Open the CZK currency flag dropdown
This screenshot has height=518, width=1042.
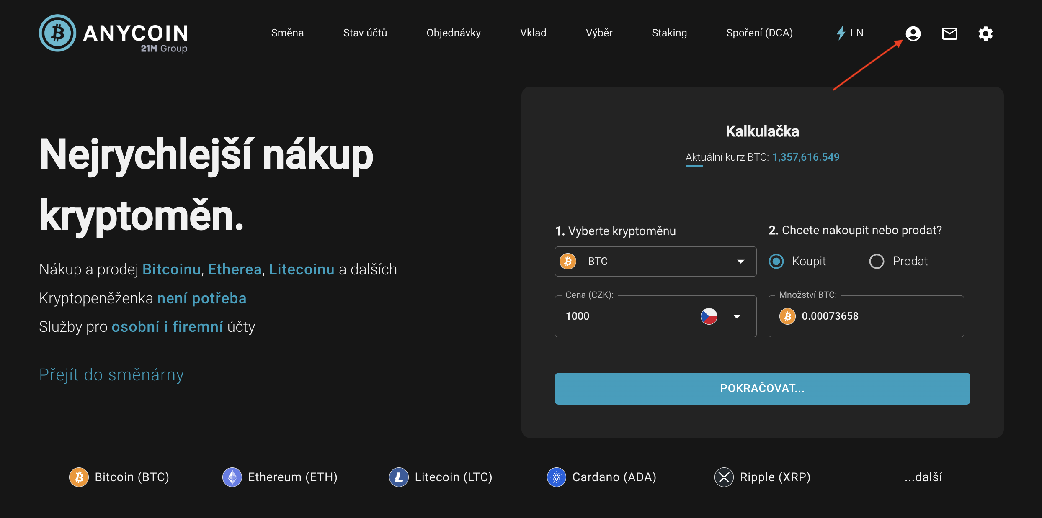pyautogui.click(x=737, y=316)
